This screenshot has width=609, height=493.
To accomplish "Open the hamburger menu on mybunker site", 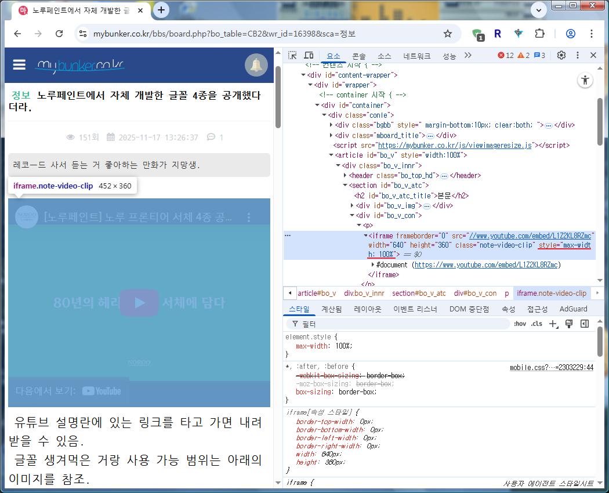I will coord(19,64).
